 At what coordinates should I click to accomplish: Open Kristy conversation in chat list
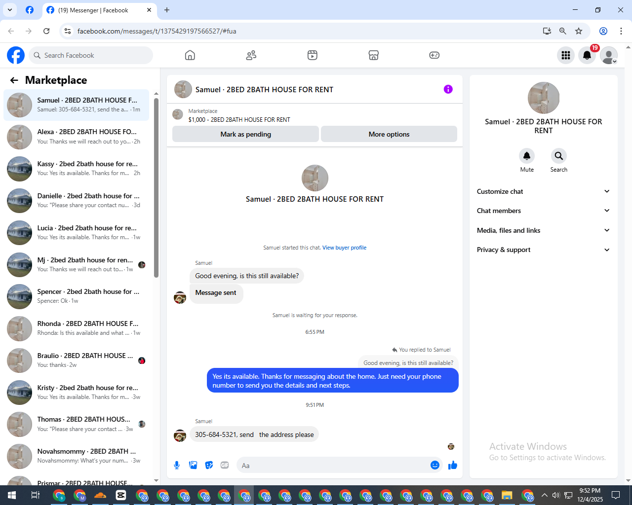77,393
